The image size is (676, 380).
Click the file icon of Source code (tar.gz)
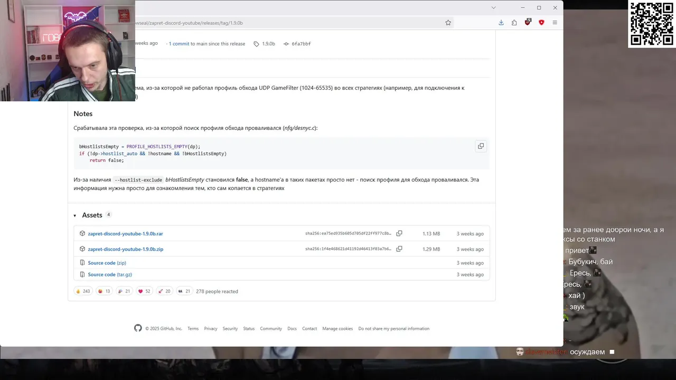coord(82,274)
